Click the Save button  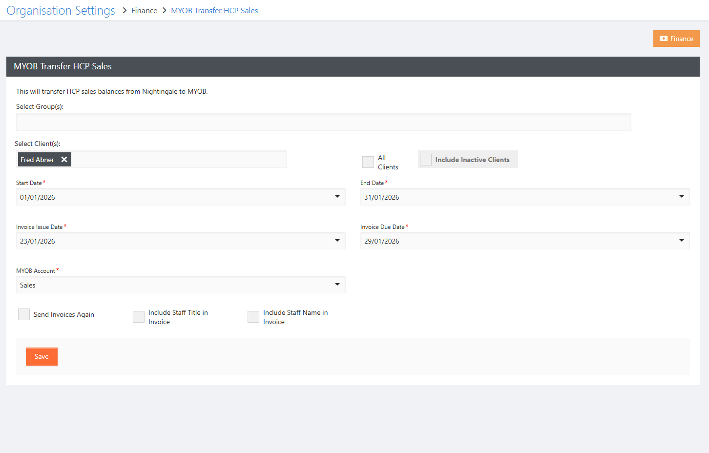(42, 356)
